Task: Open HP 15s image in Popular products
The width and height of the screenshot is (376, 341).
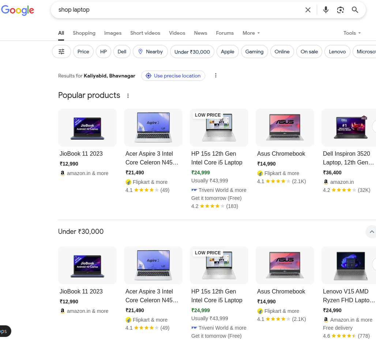Action: coord(219,128)
